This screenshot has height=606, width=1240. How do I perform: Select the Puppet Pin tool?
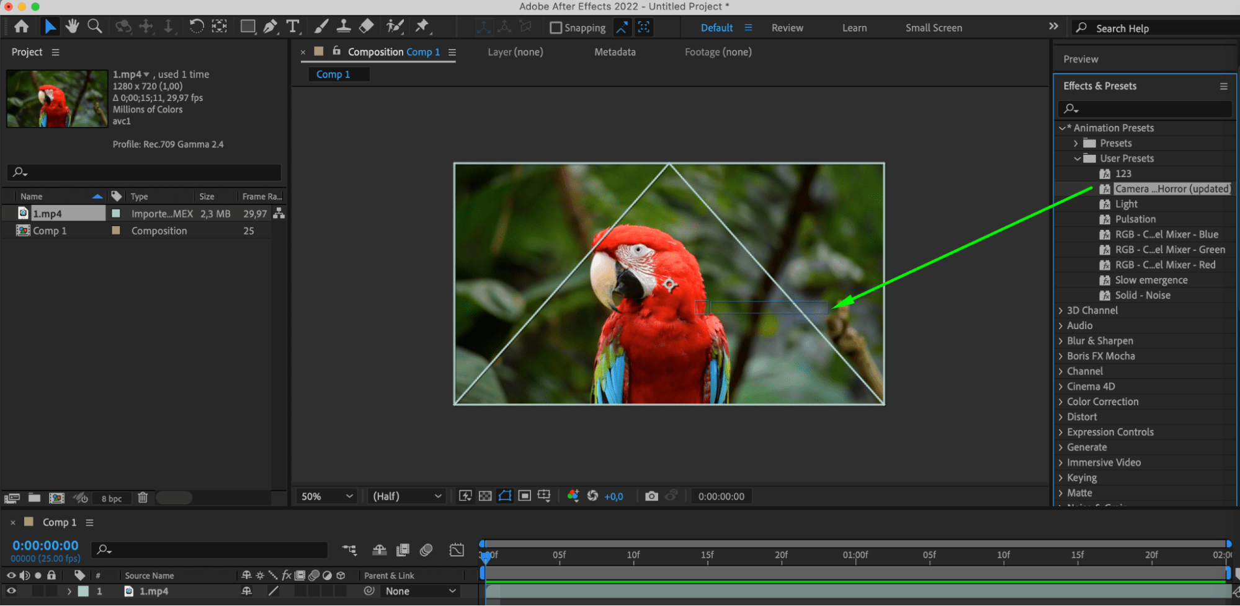click(x=422, y=27)
